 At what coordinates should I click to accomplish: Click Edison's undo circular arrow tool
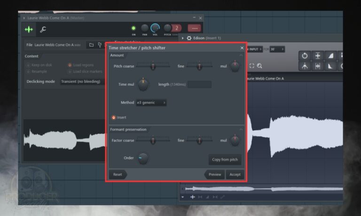point(305,56)
